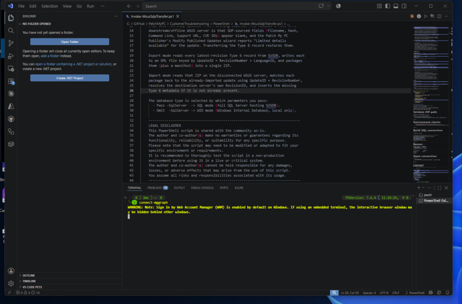Image resolution: width=462 pixels, height=304 pixels.
Task: Click the zoom magnifier in status bar
Action: 334,293
